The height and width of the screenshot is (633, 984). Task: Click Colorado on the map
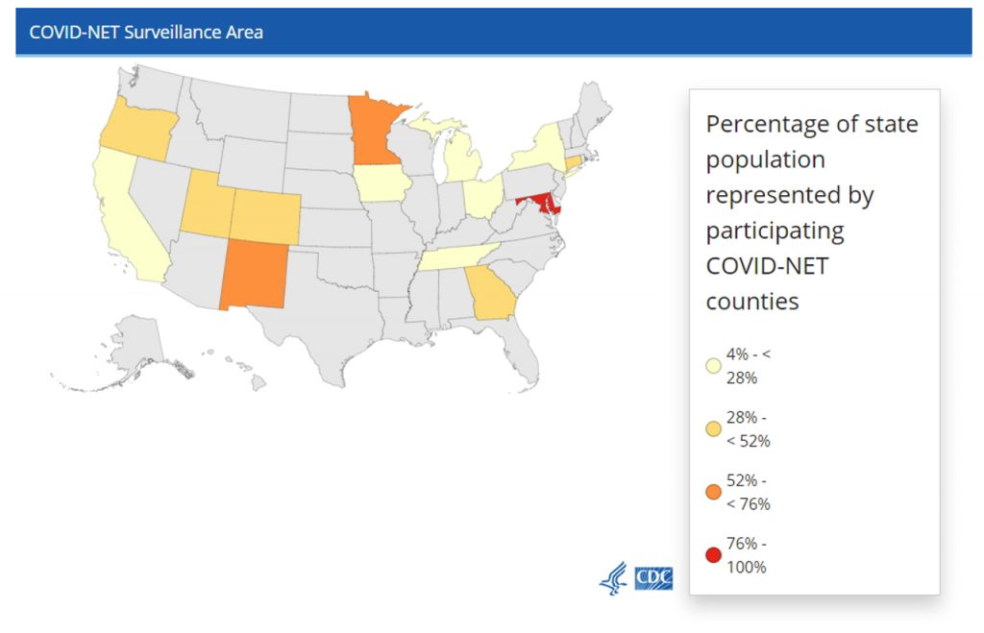click(x=266, y=216)
